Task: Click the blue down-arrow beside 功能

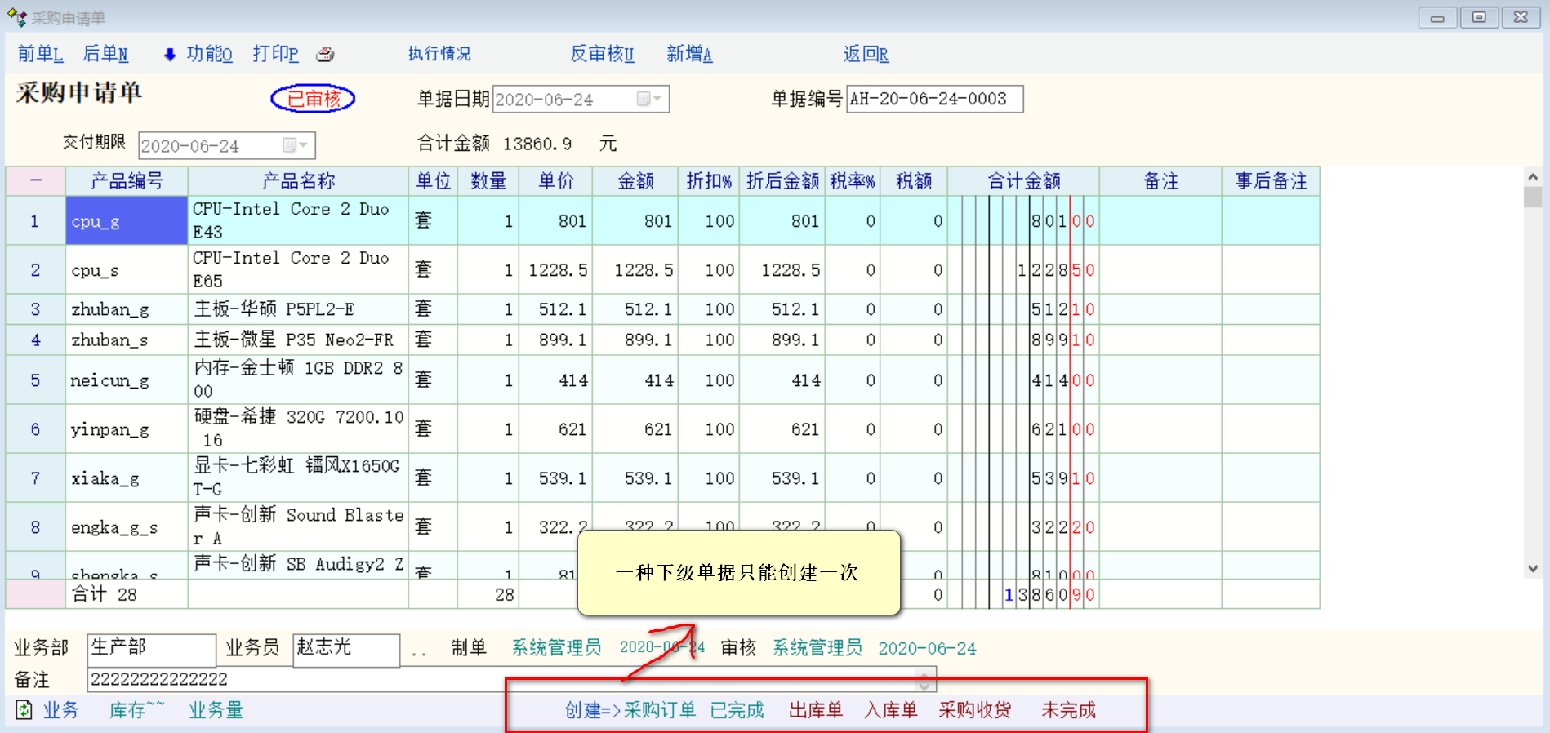Action: (x=170, y=55)
